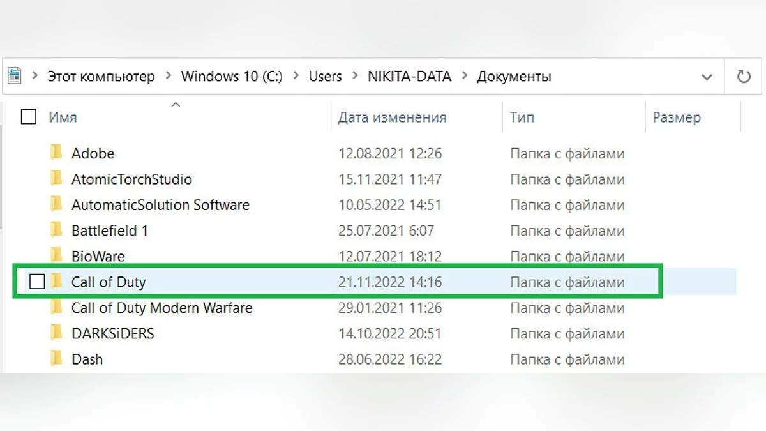Click the Call of Duty Modern Warfare folder icon
This screenshot has height=431, width=766.
(x=57, y=308)
